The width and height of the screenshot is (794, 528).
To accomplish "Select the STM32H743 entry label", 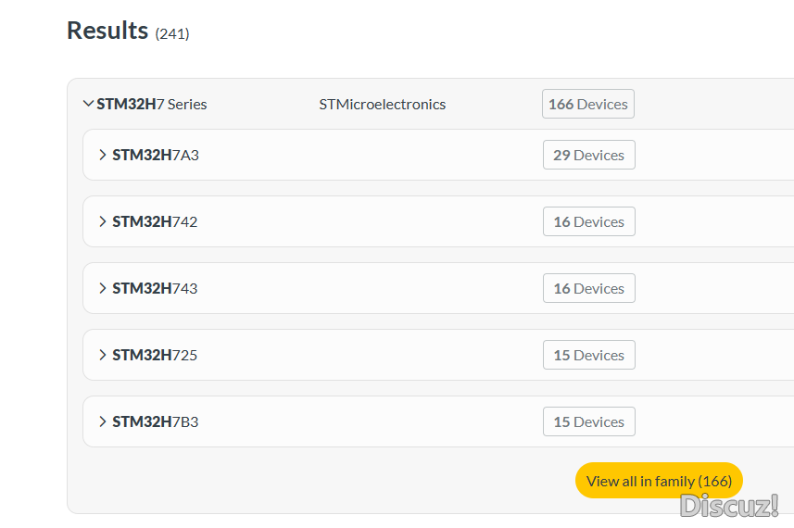I will click(155, 289).
